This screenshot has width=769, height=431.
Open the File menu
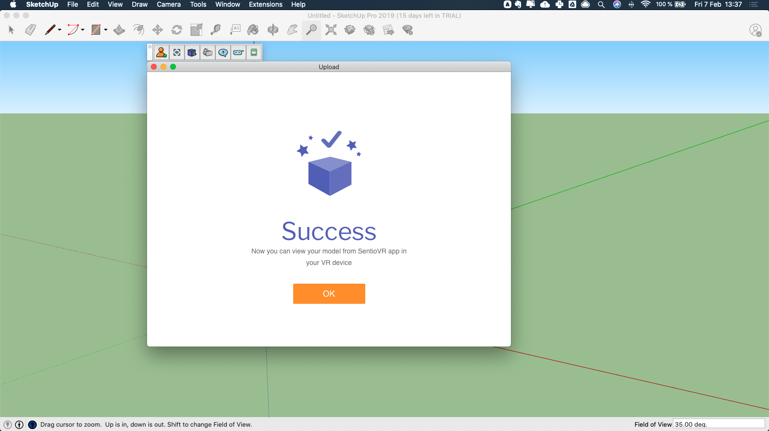[73, 4]
